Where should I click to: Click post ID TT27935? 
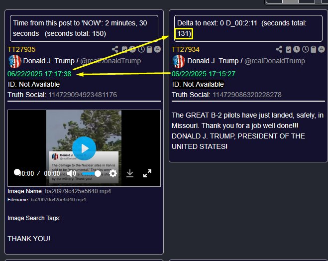click(21, 49)
